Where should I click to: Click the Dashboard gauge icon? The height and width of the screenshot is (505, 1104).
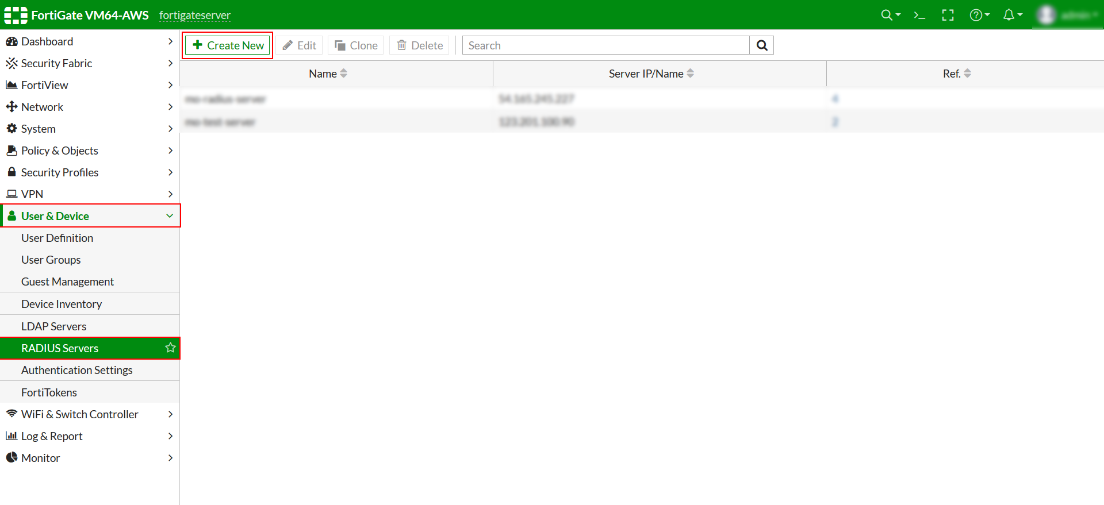click(11, 41)
